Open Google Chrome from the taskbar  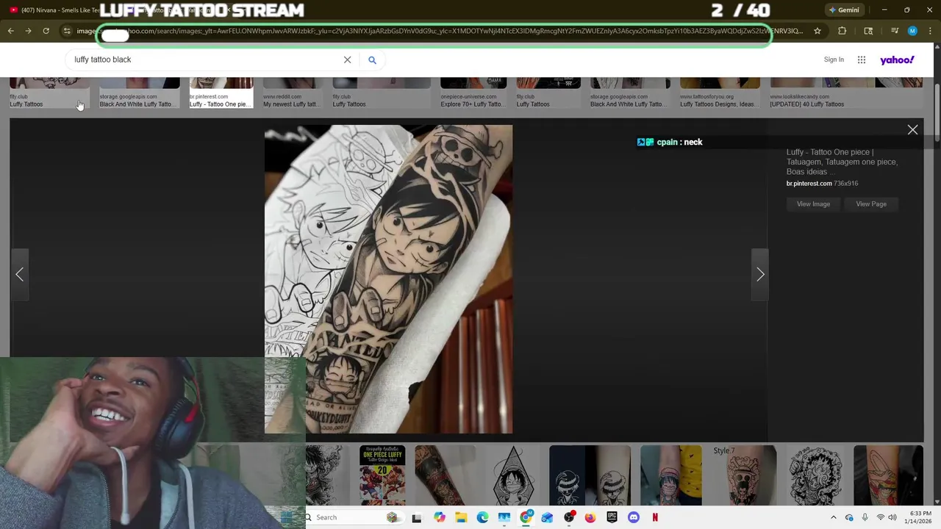pos(526,517)
